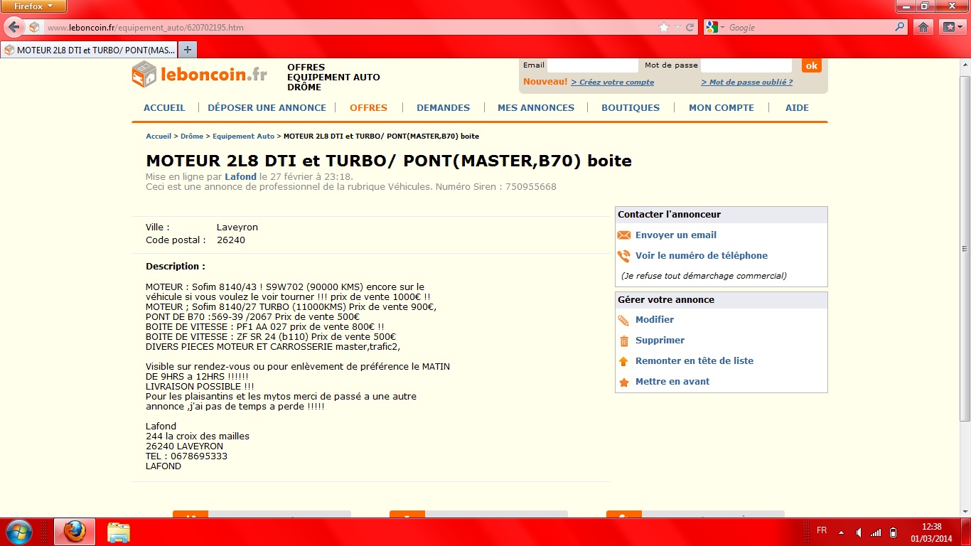Image resolution: width=971 pixels, height=546 pixels.
Task: Click the envelope icon beside Envoyer un email
Action: [624, 235]
